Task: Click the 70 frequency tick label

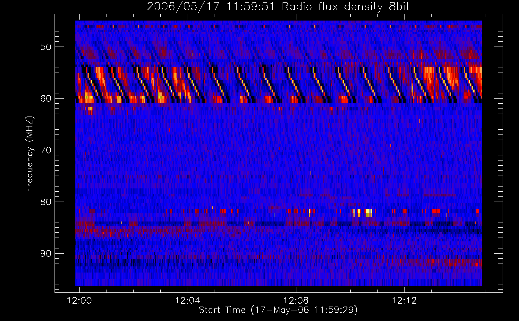Action: click(x=46, y=150)
